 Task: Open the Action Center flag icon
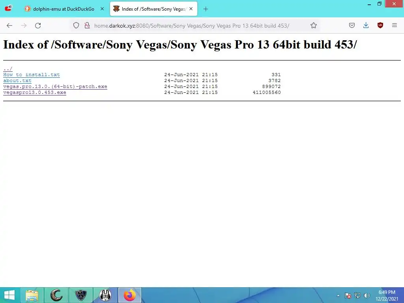pyautogui.click(x=348, y=296)
